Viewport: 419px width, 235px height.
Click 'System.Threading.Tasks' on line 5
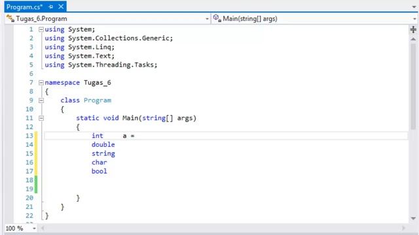click(111, 65)
